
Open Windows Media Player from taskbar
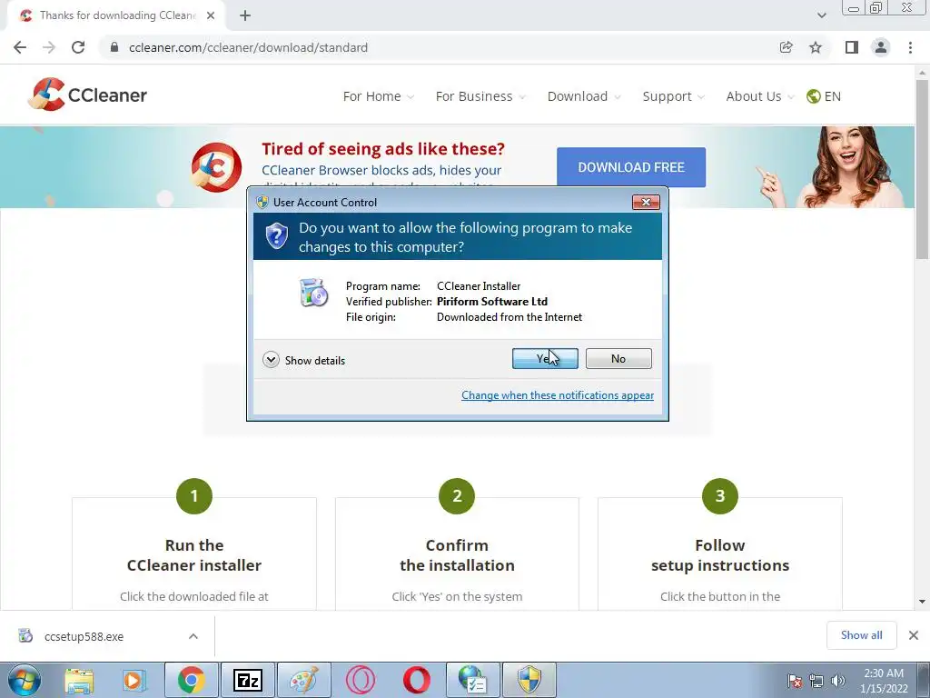[134, 680]
